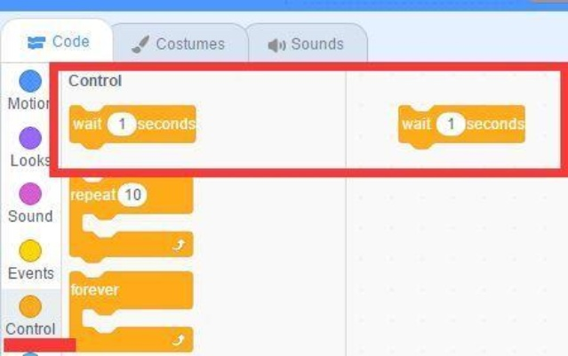568x356 pixels.
Task: Open the Code tab
Action: pos(57,40)
